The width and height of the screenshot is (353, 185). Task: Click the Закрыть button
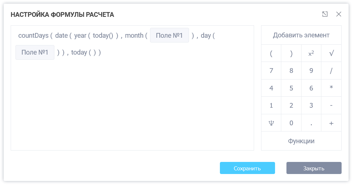point(314,168)
